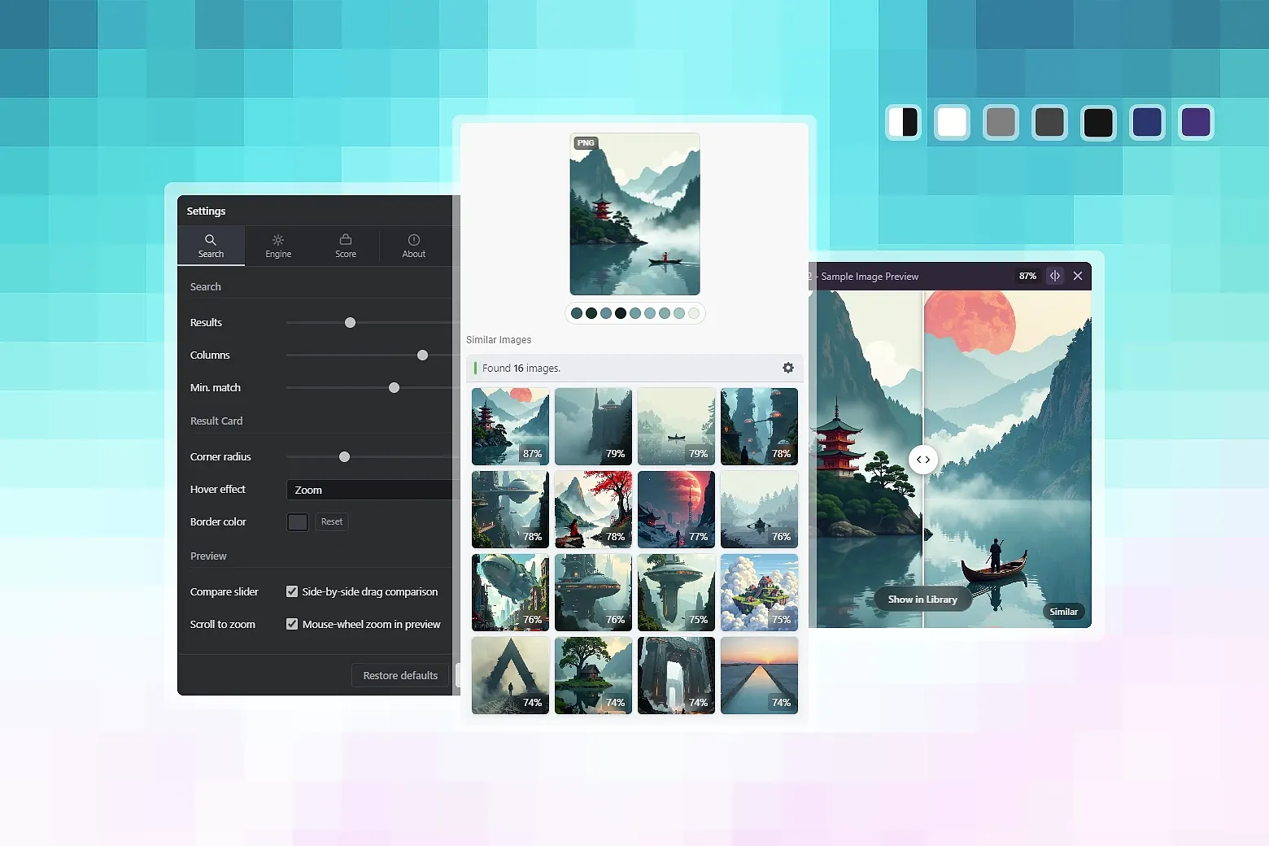This screenshot has height=846, width=1269.
Task: Disable Mouse-wheel zoom in preview
Action: [291, 624]
